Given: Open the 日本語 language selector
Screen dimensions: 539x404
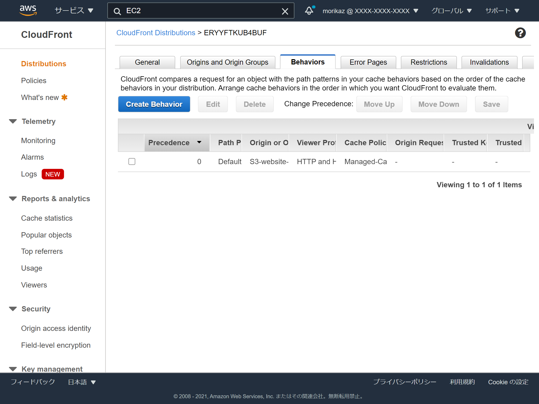Looking at the screenshot, I should click(81, 382).
